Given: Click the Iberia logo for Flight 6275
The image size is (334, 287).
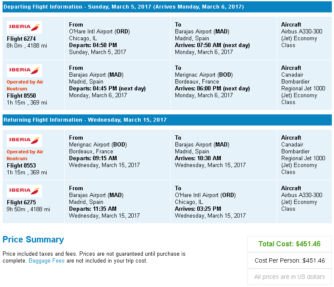Looking at the screenshot, I should [24, 191].
